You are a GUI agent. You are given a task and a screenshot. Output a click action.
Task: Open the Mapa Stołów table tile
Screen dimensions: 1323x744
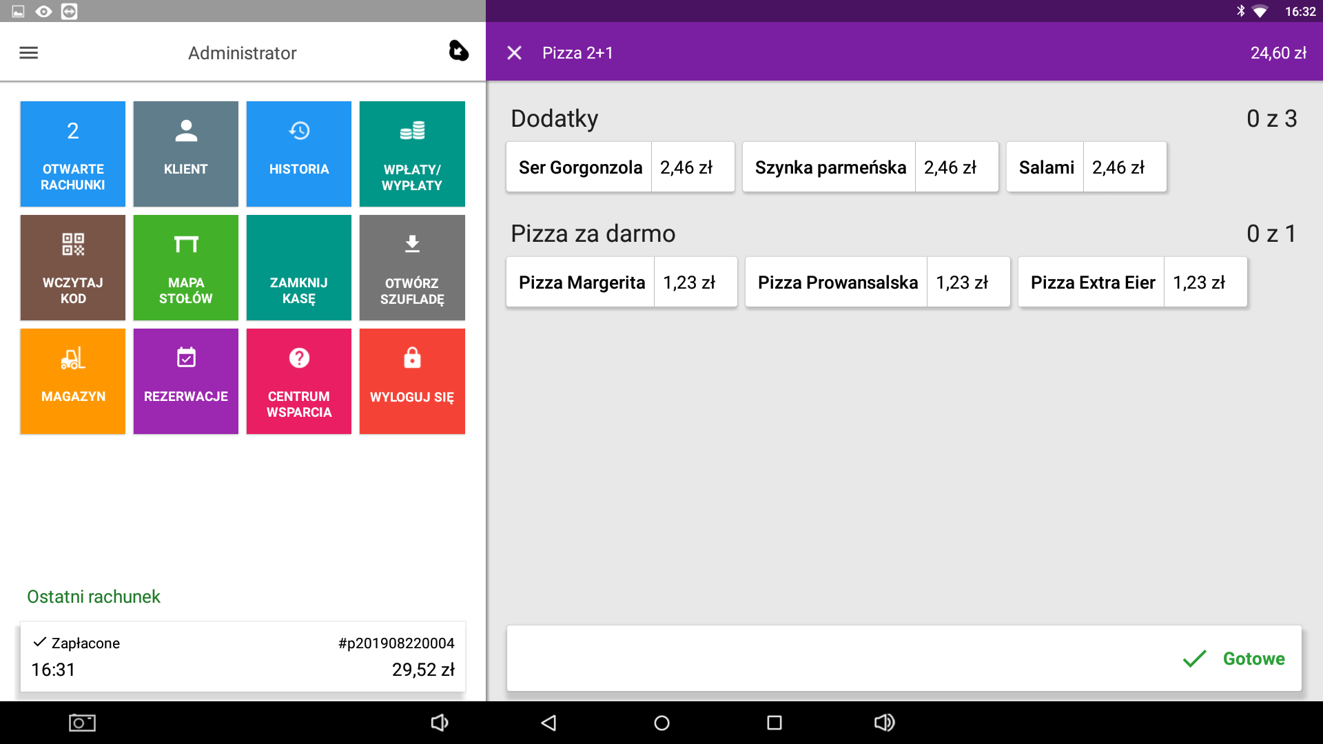(x=185, y=267)
